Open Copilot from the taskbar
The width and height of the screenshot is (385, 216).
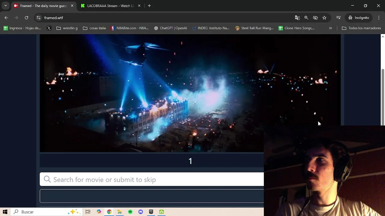[x=99, y=212]
